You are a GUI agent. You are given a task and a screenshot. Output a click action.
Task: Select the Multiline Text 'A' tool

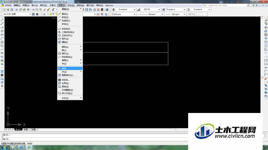click(2, 86)
